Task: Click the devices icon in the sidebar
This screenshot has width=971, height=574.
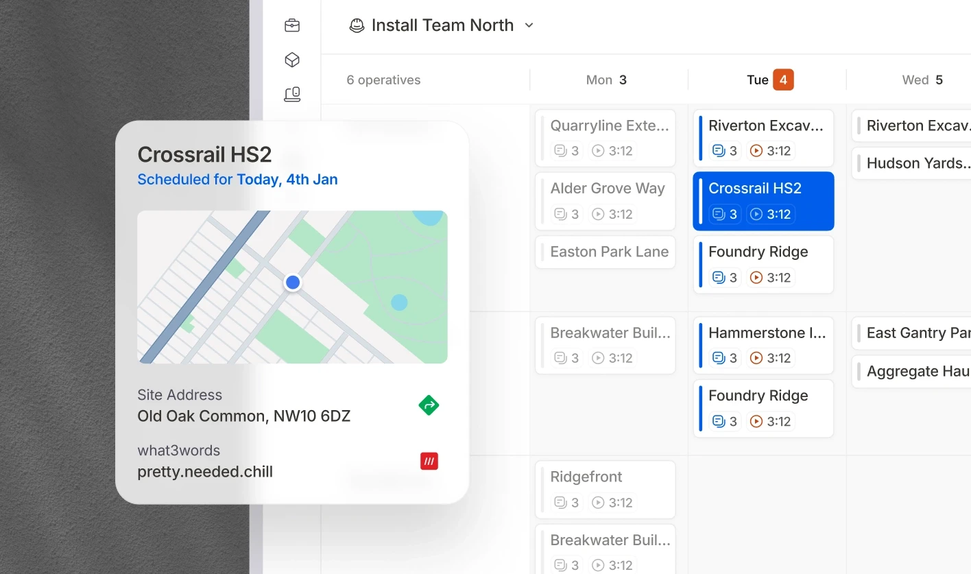Action: [x=291, y=94]
